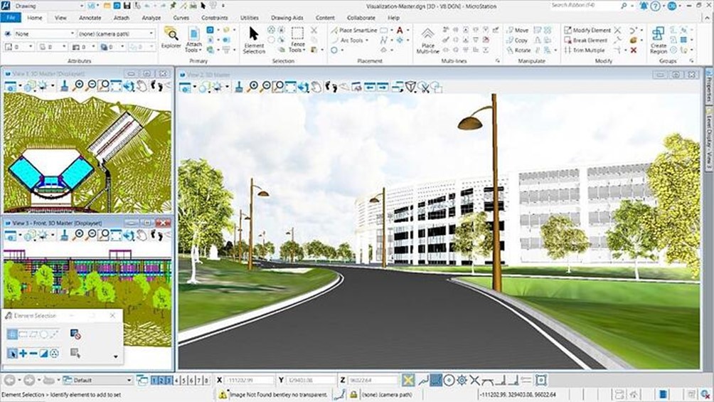Toggle the AccuSnap button in the snap bar

(408, 381)
